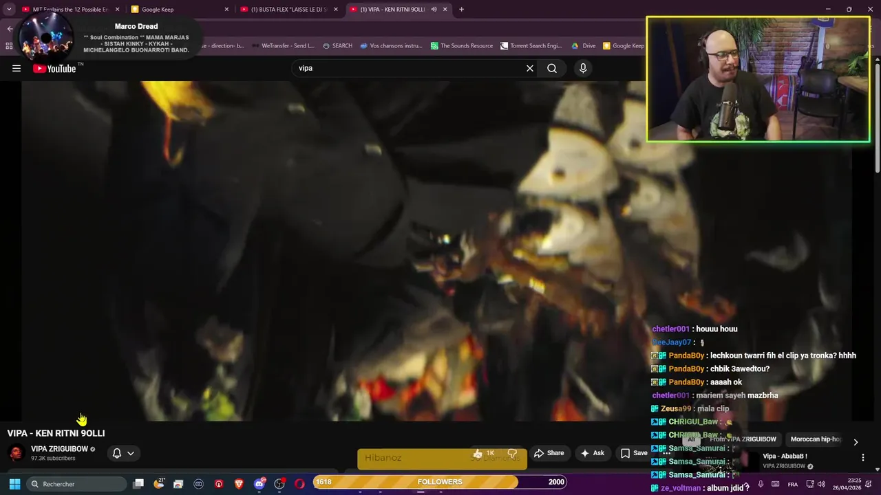The height and width of the screenshot is (495, 881).
Task: Close the Google Keep tab
Action: [226, 10]
